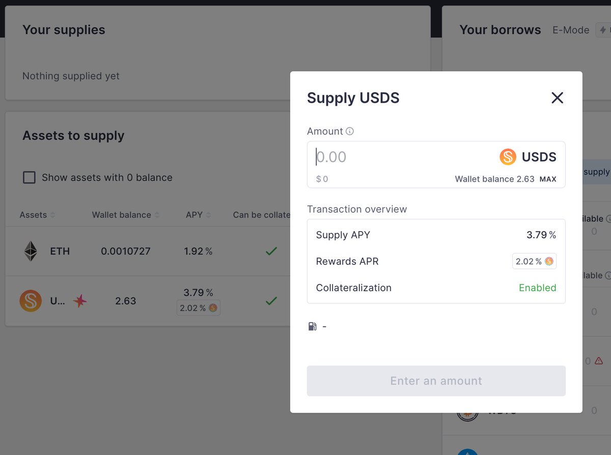Click the E-Mode lightning bolt icon
611x455 pixels.
[603, 30]
